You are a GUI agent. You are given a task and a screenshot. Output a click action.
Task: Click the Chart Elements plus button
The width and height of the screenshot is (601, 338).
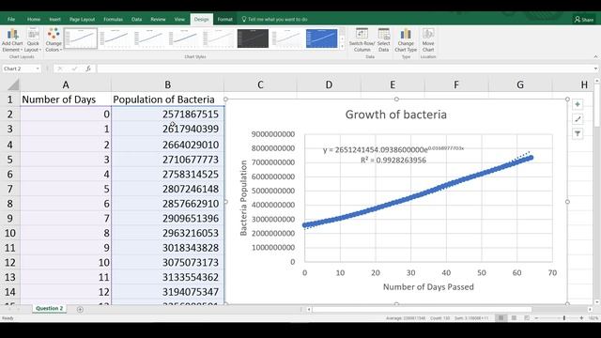[578, 104]
